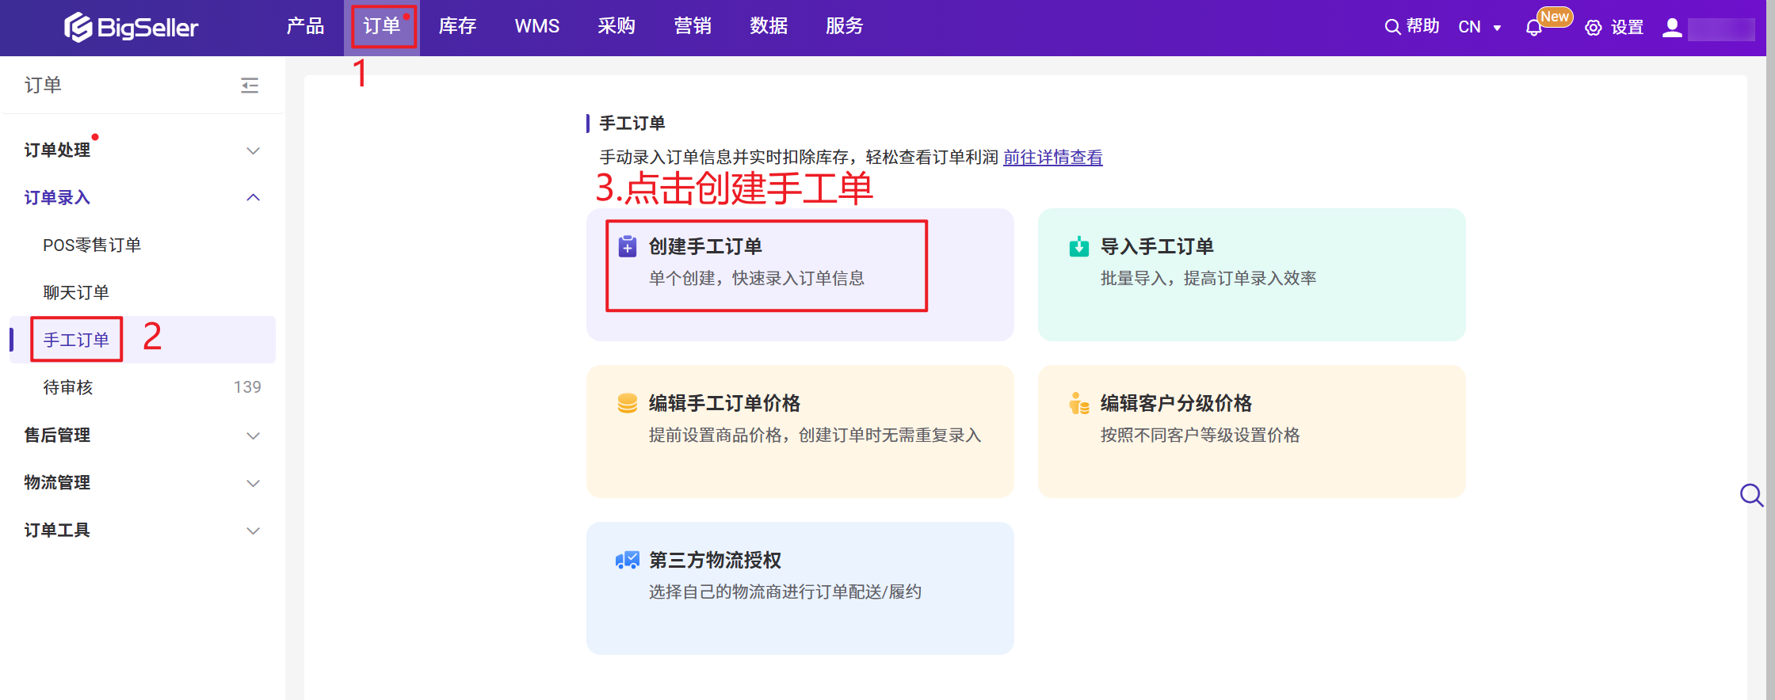This screenshot has height=700, width=1775.
Task: Select 待审核 in the sidebar
Action: click(x=68, y=387)
